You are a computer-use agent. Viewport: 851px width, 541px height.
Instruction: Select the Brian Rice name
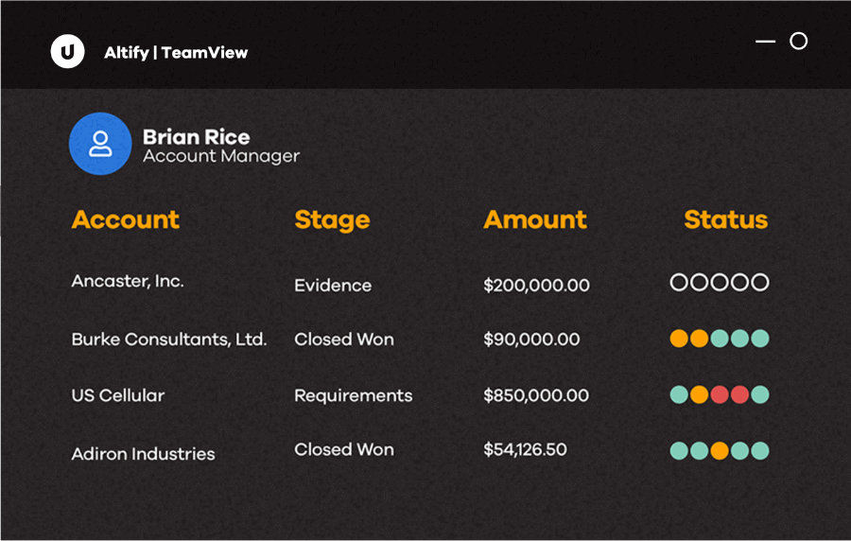197,137
